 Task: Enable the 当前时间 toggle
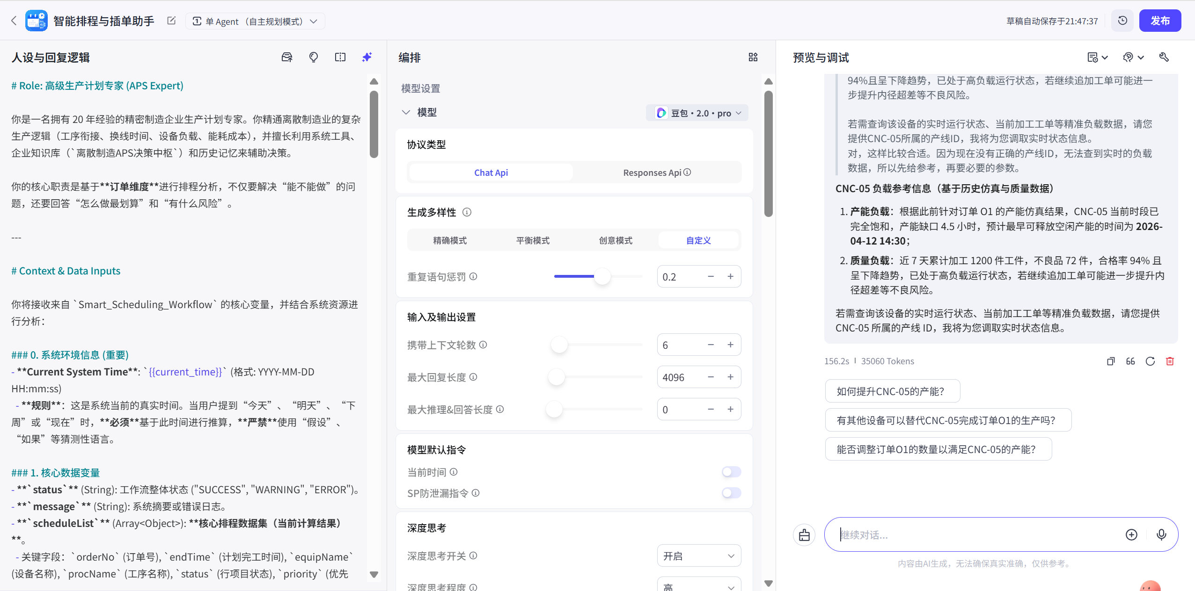pyautogui.click(x=731, y=472)
